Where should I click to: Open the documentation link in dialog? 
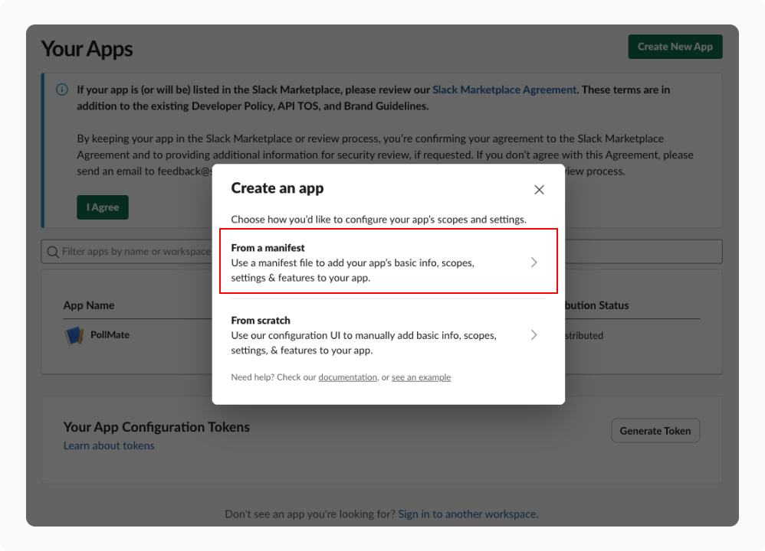347,377
